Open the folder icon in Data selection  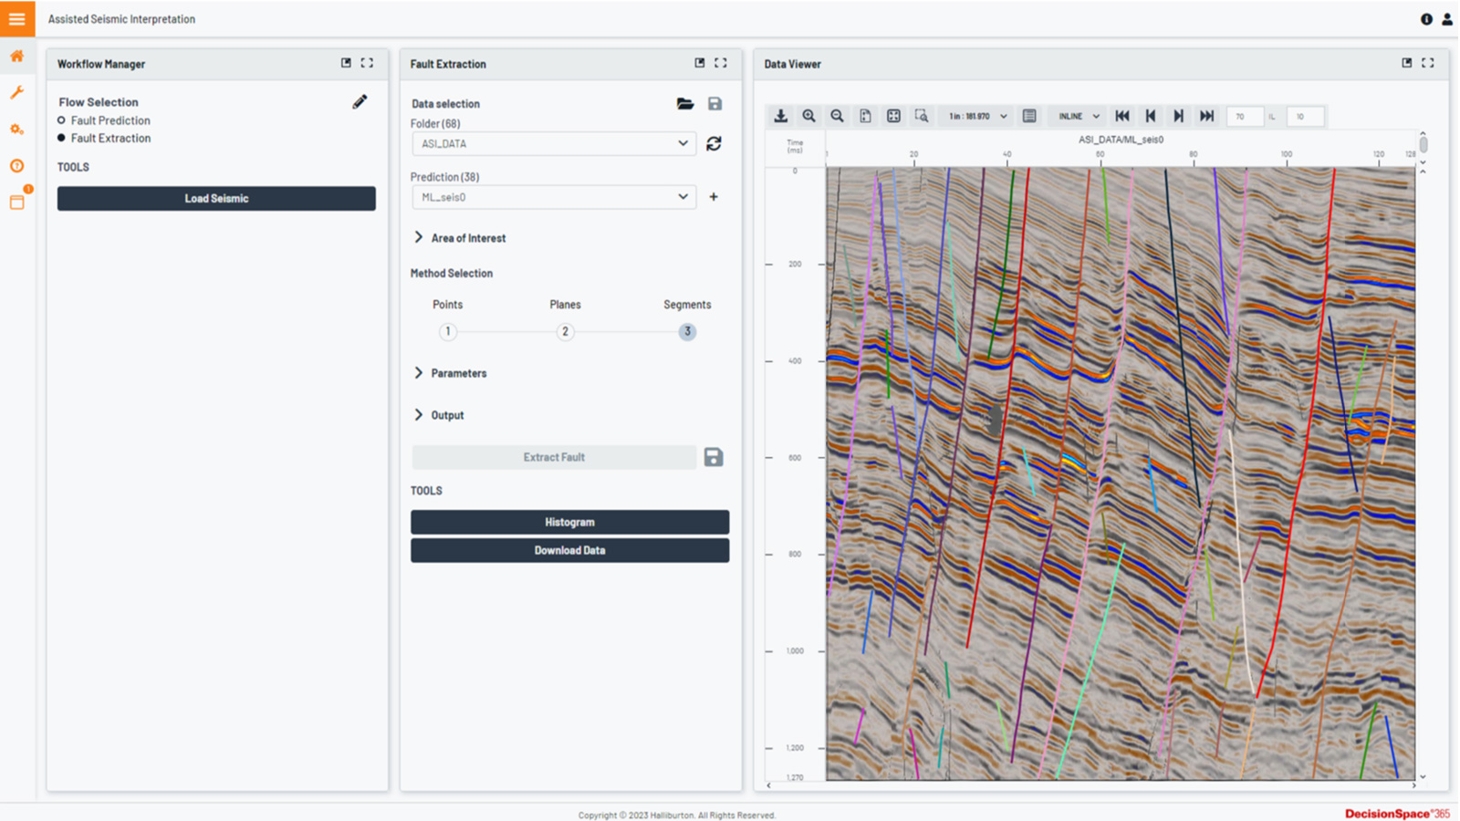click(x=685, y=104)
